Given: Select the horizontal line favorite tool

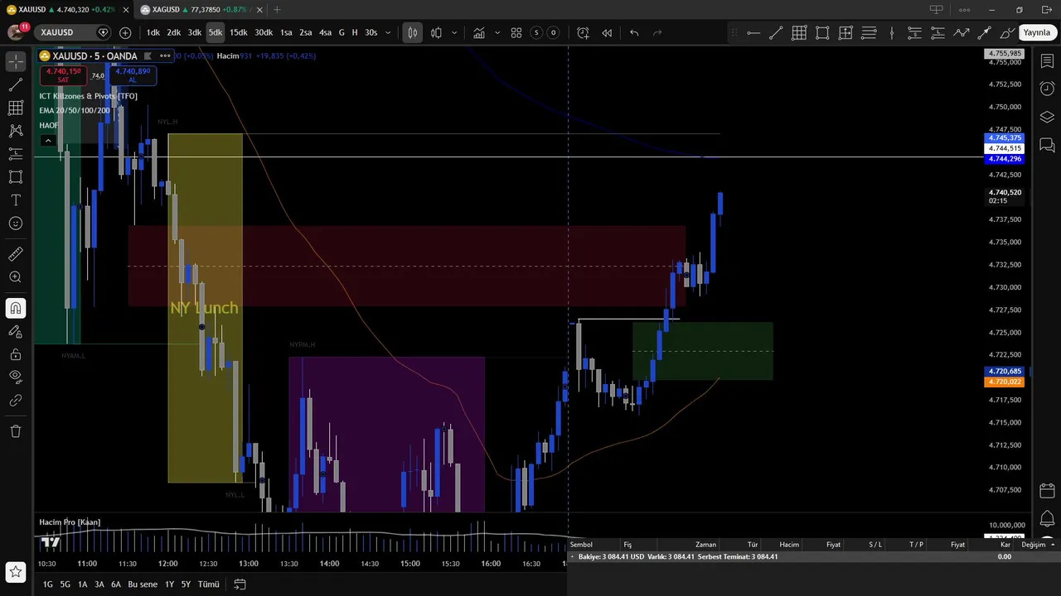Looking at the screenshot, I should click(x=753, y=33).
